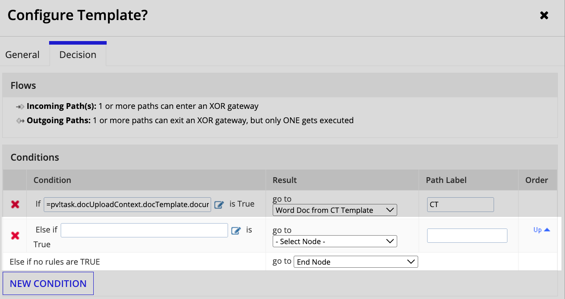Click the 'Incoming Path(s):' text

click(62, 106)
